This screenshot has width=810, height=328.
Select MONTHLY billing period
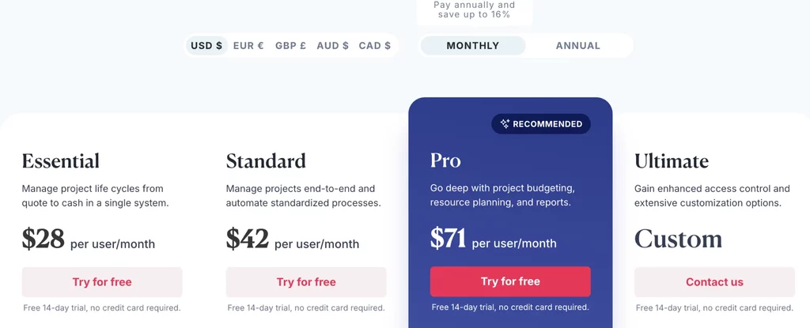coord(473,46)
